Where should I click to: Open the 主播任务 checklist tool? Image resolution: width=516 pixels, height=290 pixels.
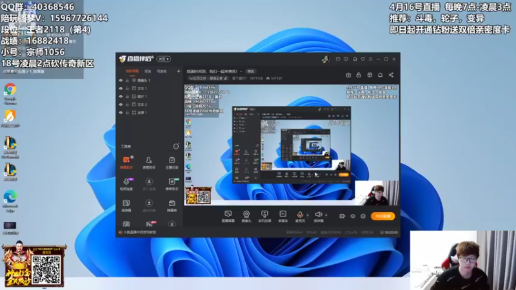(x=172, y=163)
